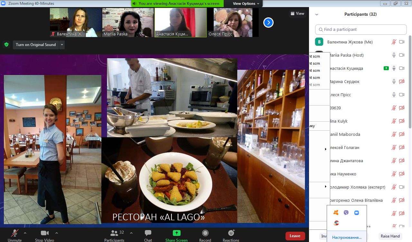Select Голаган in participants list
412x242 pixels.
pos(360,147)
